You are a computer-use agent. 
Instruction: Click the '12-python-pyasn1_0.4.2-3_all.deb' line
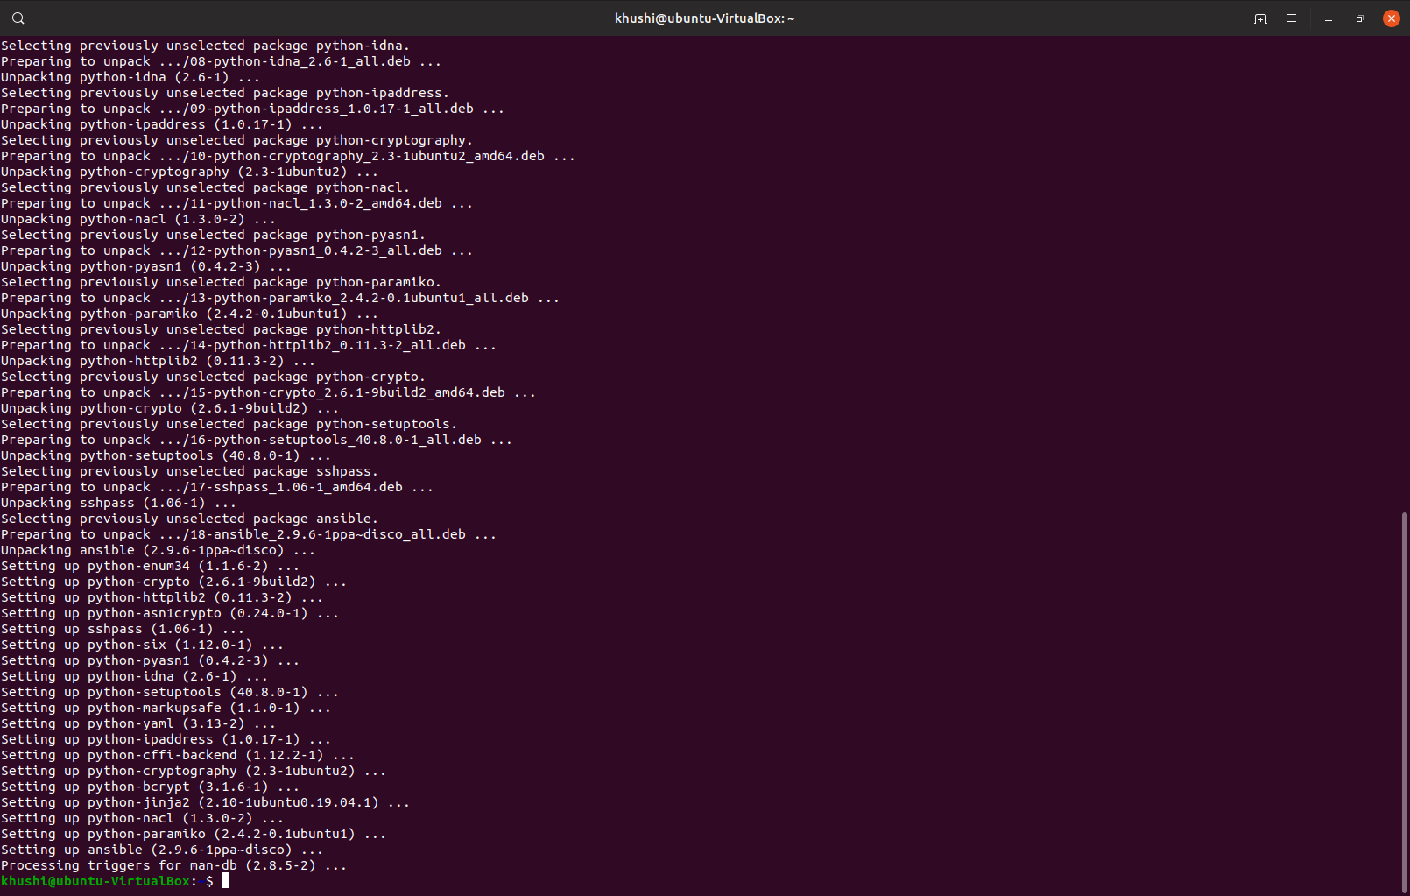(x=236, y=250)
